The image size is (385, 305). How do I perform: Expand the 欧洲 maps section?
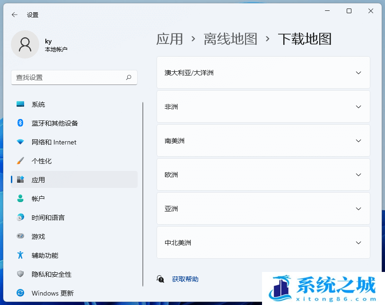pos(358,175)
